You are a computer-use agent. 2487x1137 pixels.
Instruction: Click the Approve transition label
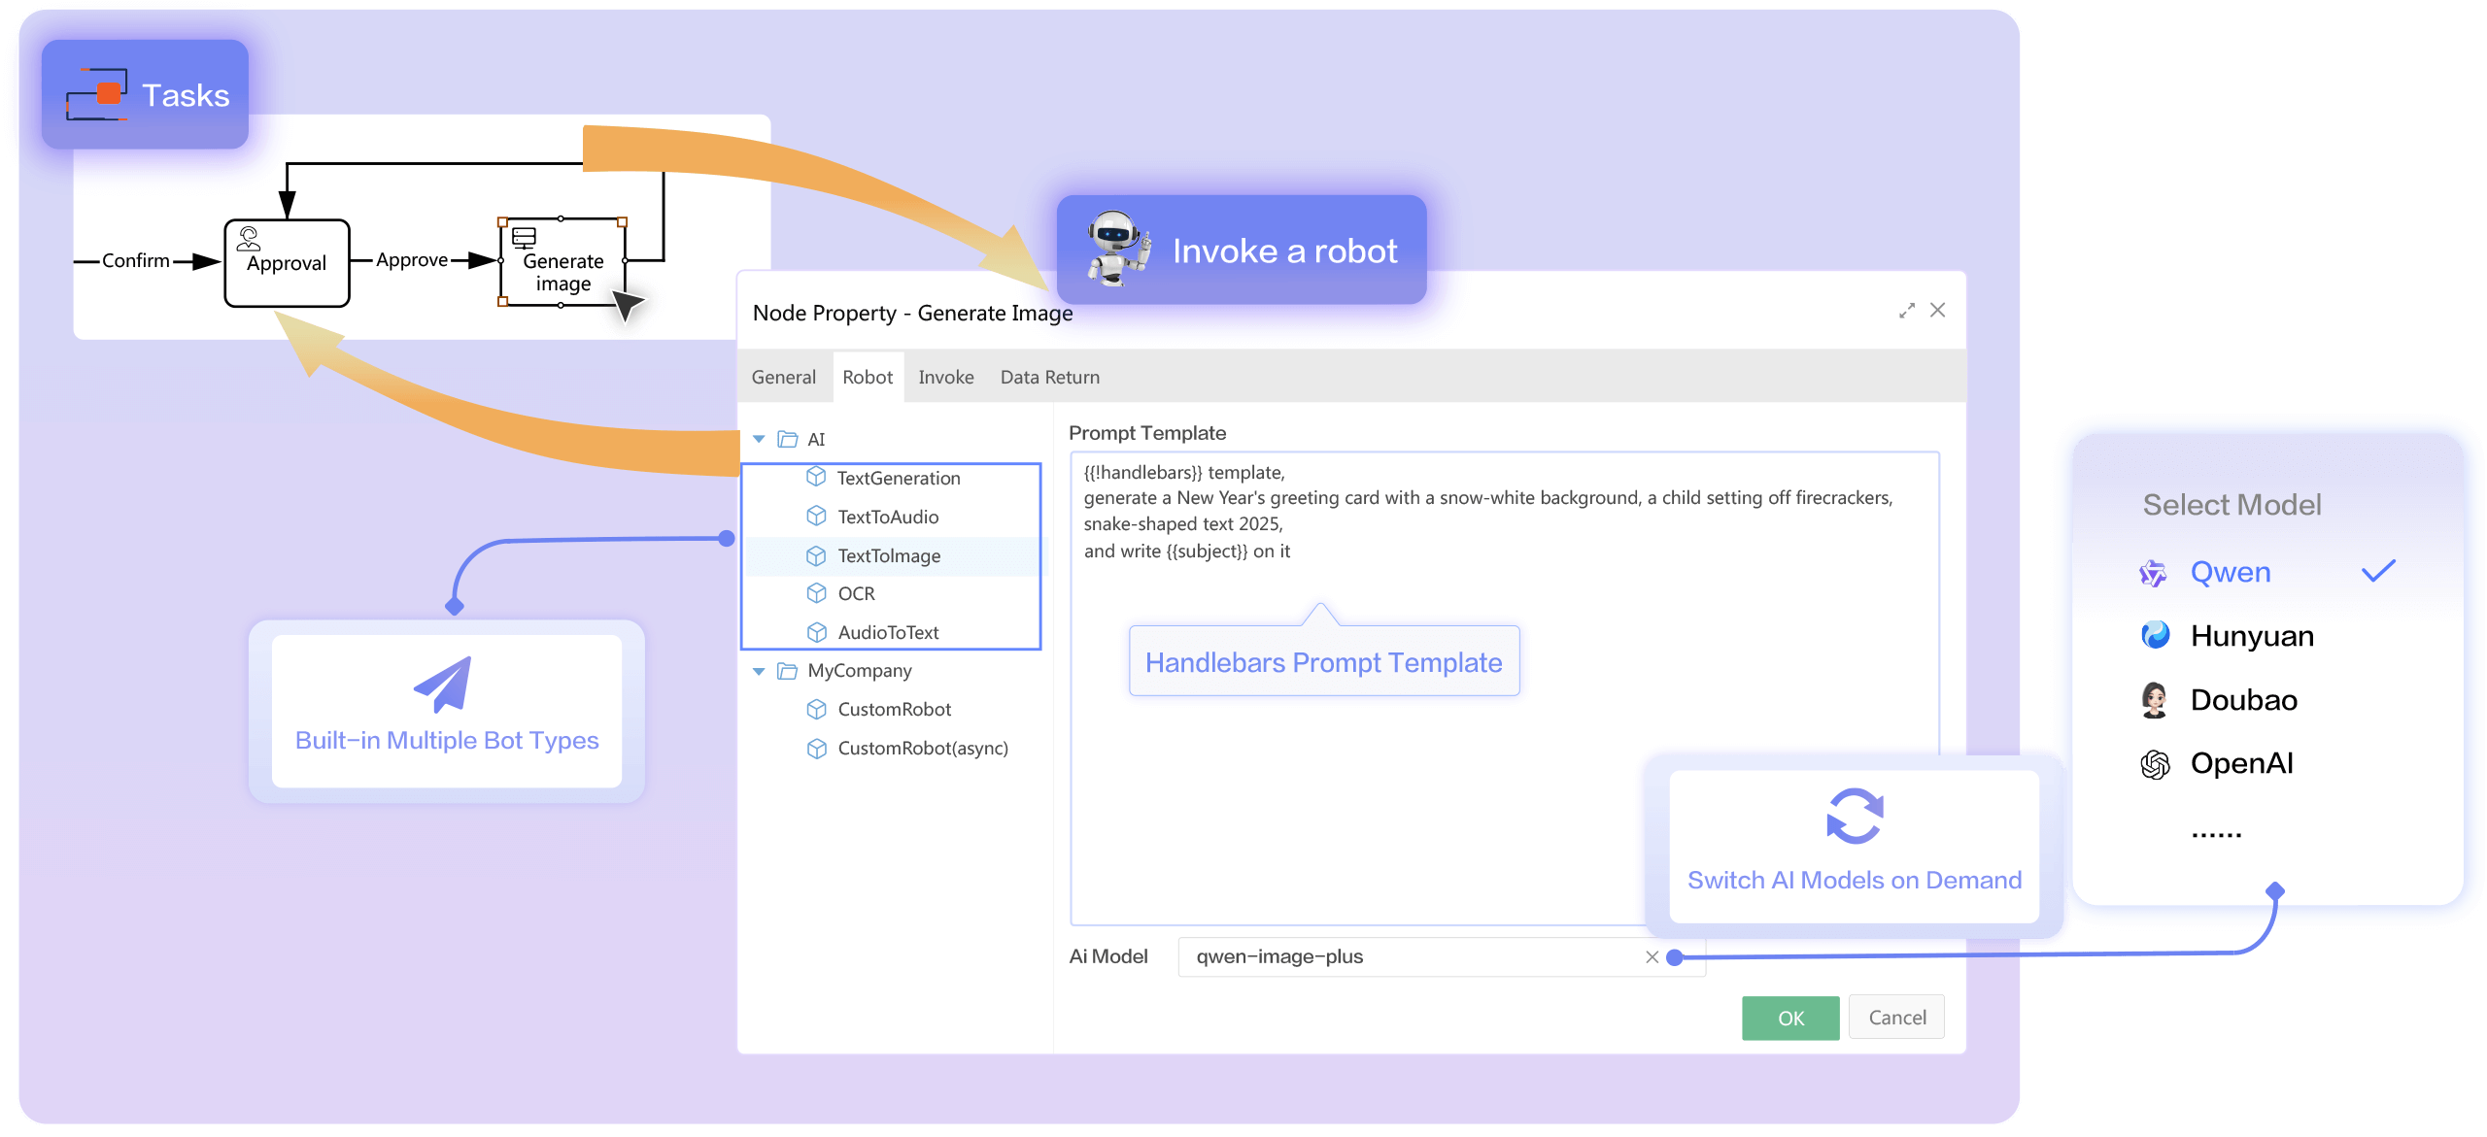[x=412, y=260]
